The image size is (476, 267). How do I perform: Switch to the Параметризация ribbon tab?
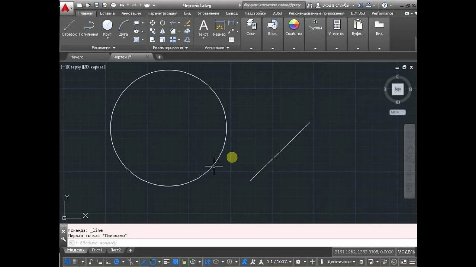pos(163,13)
